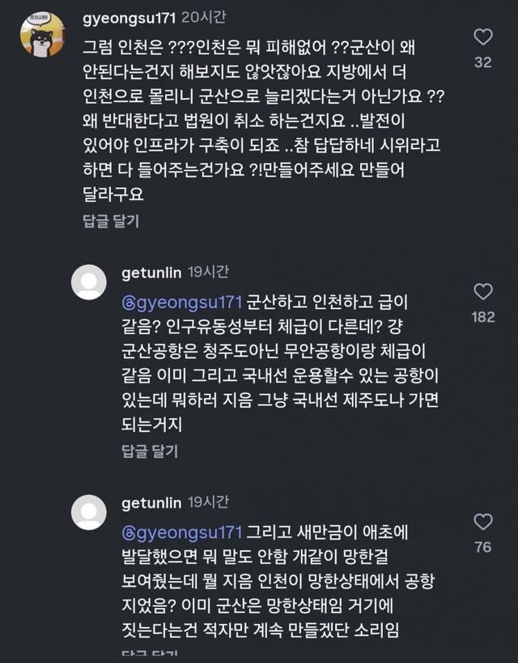
Task: Follow the @gyeongsu171 mention in the 군산하고 reply
Action: tap(181, 302)
